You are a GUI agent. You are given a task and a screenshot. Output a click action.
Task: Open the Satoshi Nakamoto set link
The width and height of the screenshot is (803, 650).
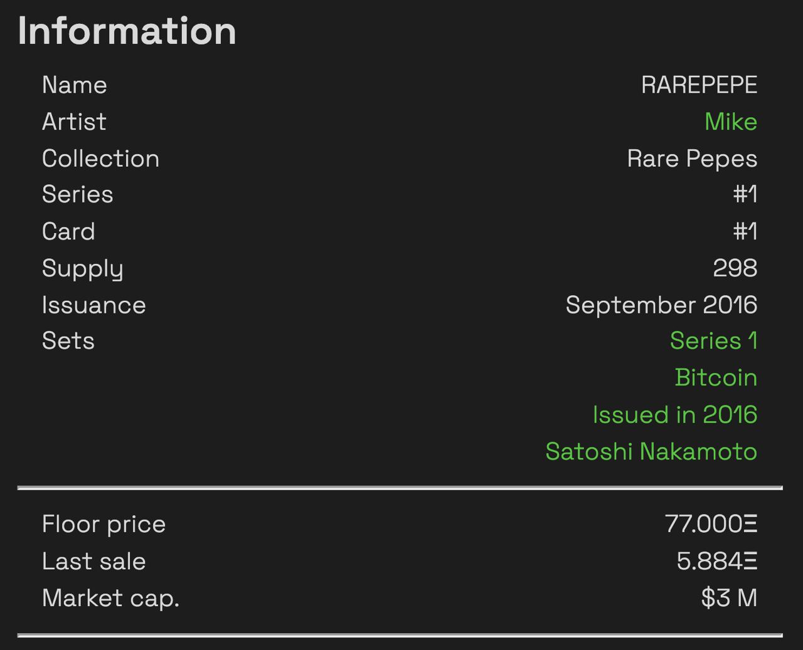[652, 452]
